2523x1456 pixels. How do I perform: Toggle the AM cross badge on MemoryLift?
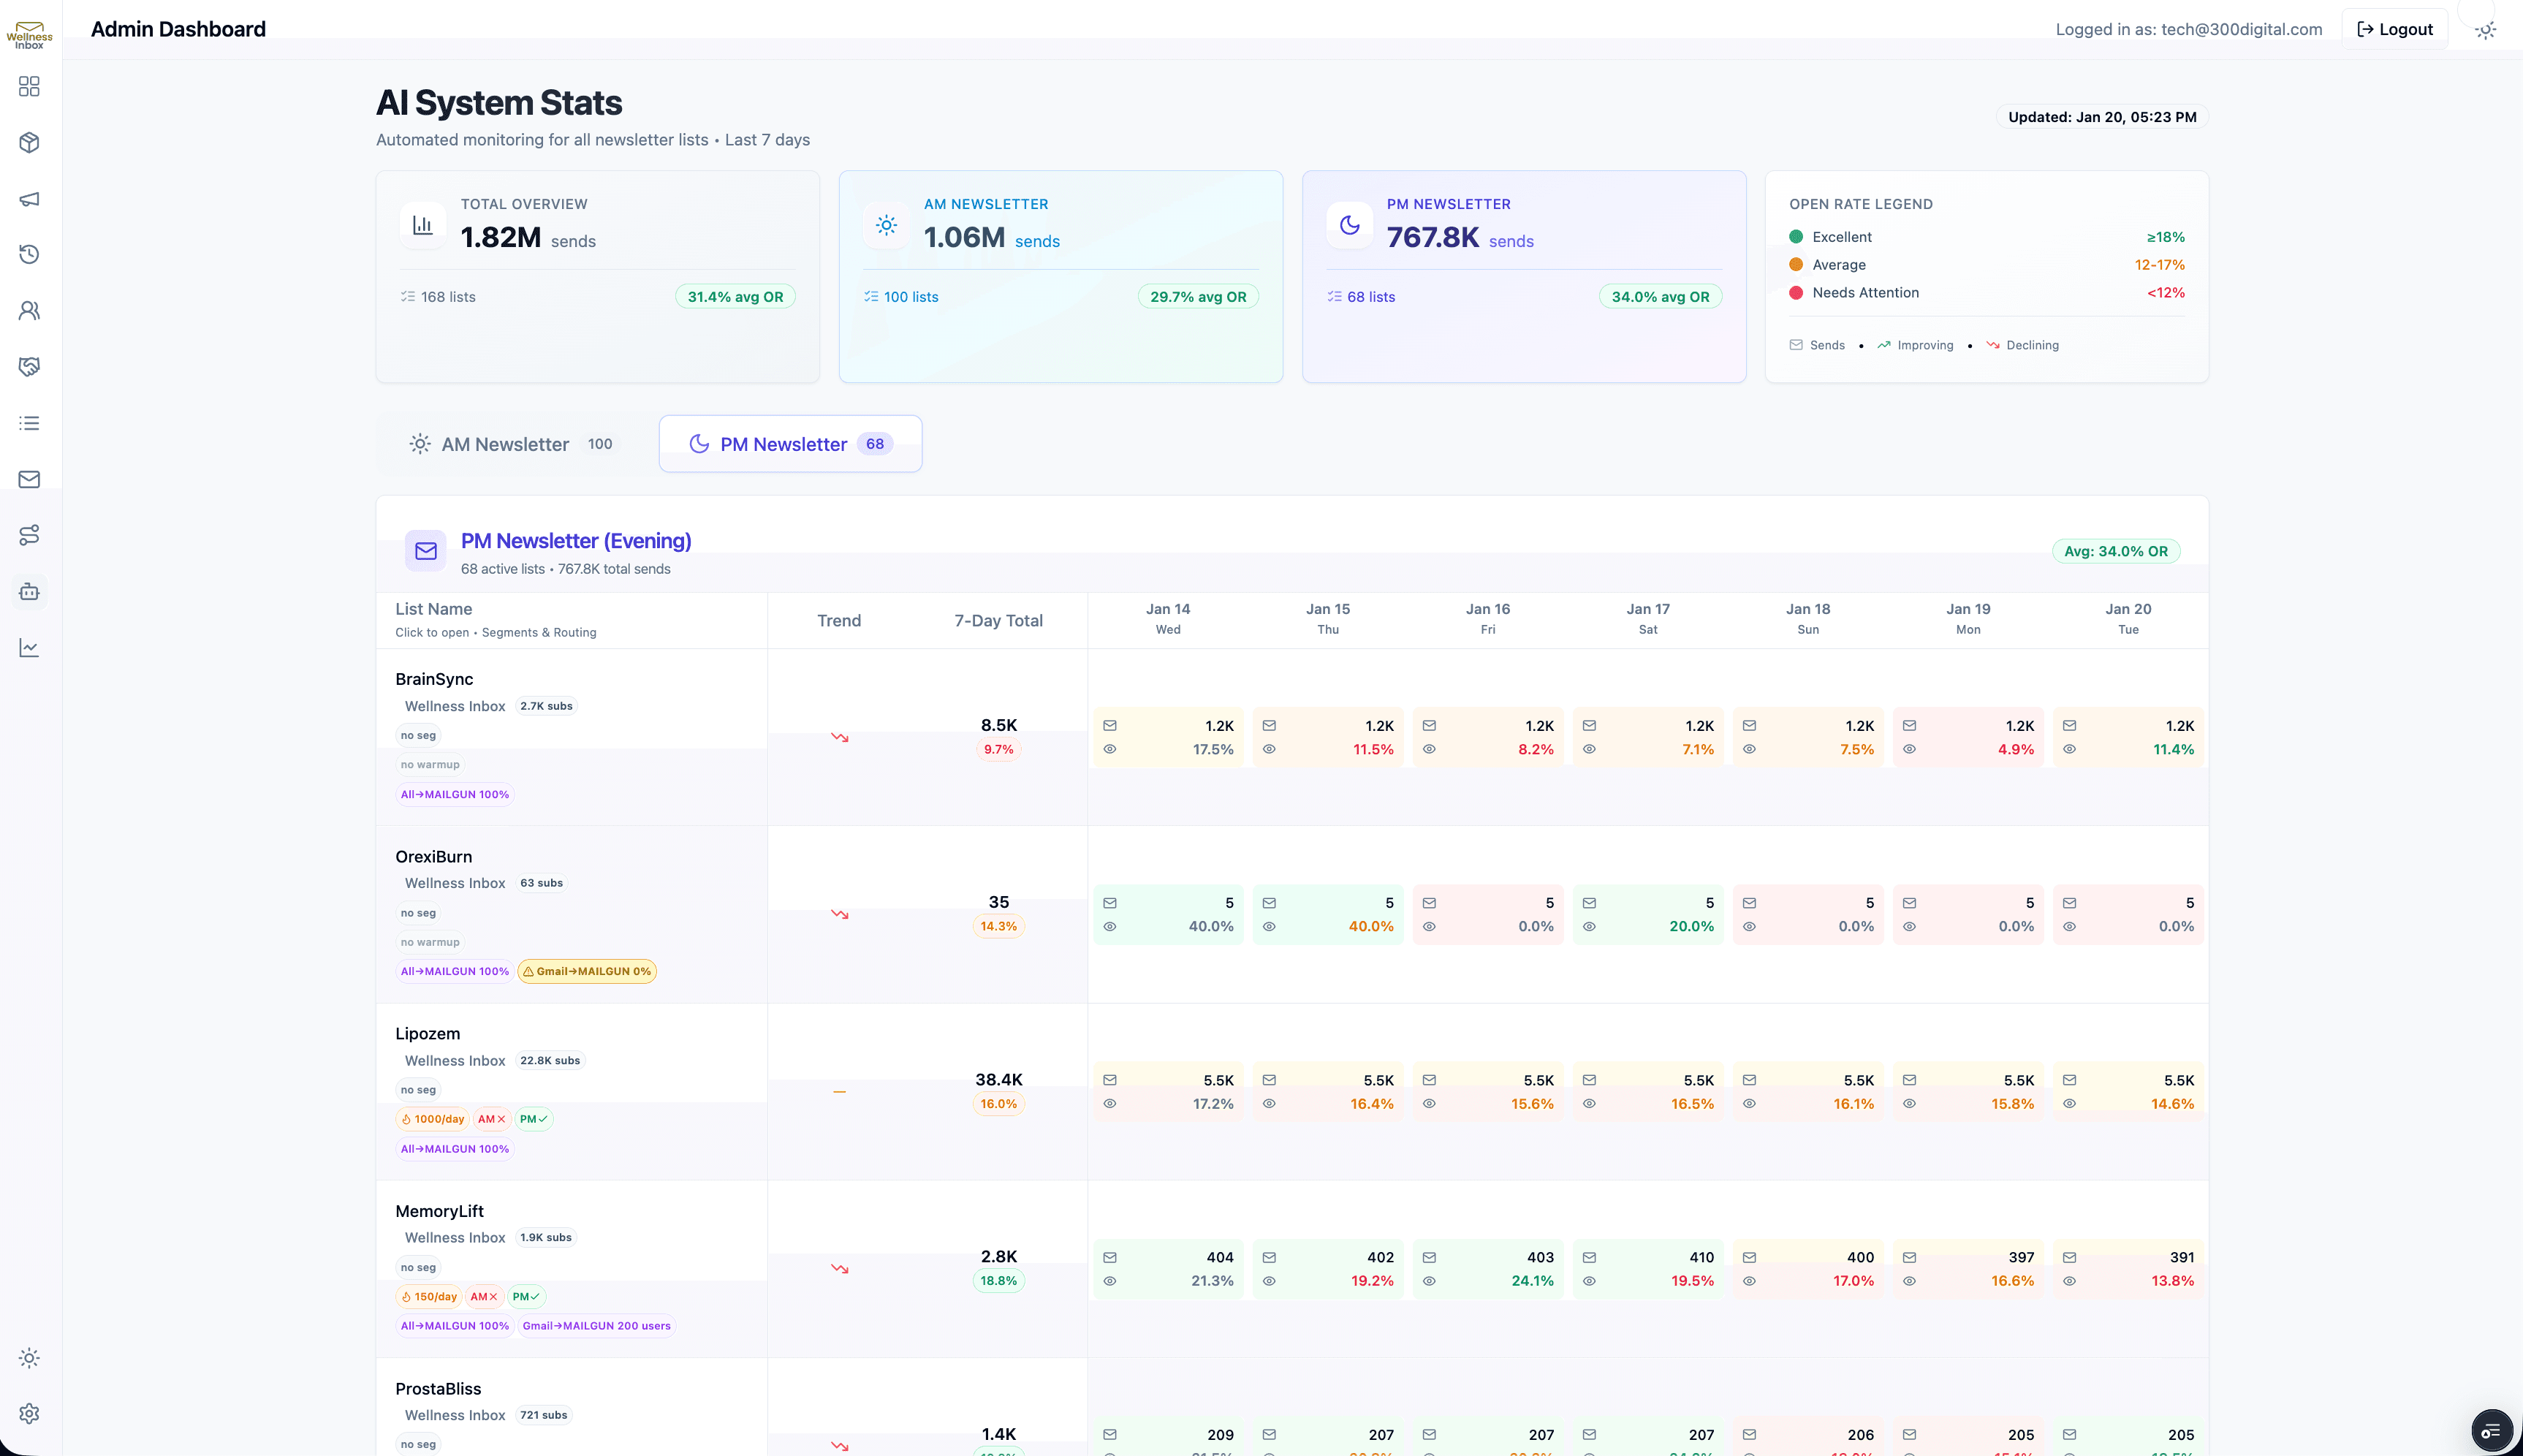484,1296
